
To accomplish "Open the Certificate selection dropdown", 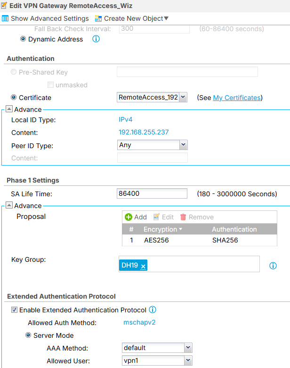I will (183, 98).
